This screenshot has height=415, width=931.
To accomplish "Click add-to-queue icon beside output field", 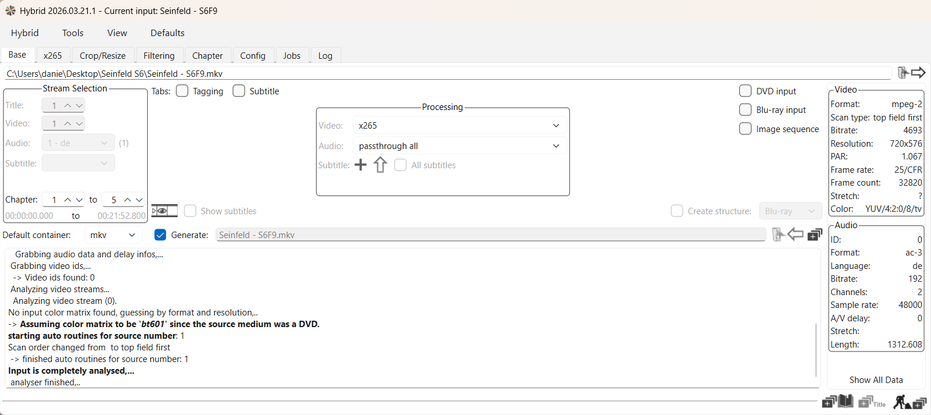I will click(815, 235).
